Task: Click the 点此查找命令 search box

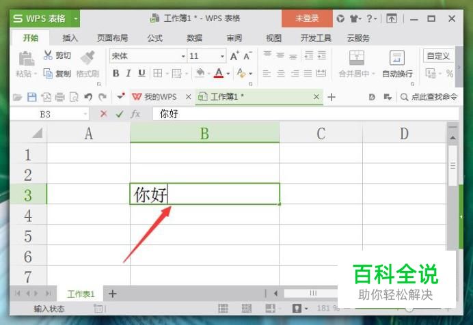Action: (429, 97)
